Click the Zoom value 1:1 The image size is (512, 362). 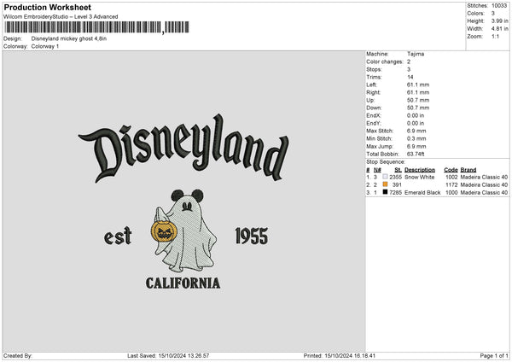[495, 37]
